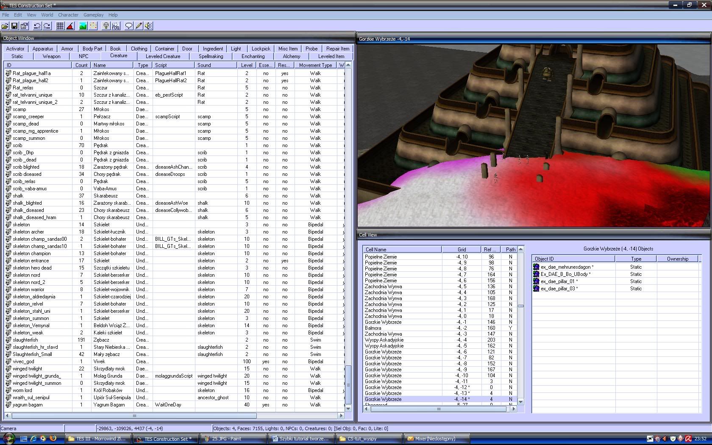The height and width of the screenshot is (445, 712).
Task: Open sound editor with speaker icon
Action: point(148,26)
